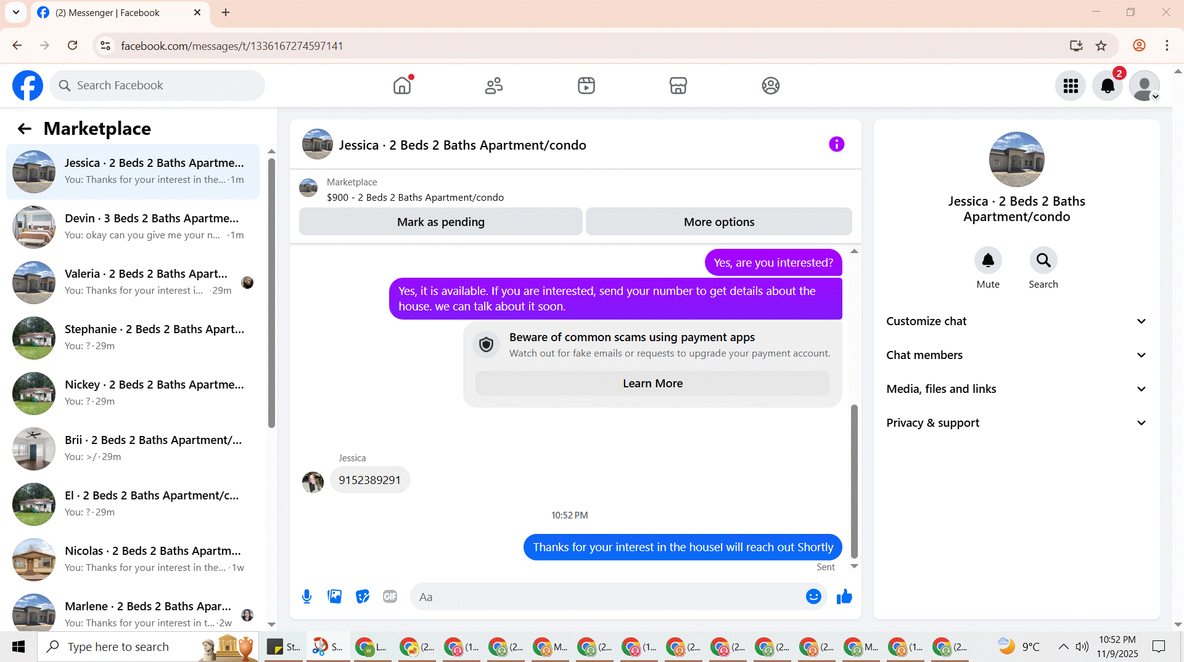Open the Facebook home feed icon
Image resolution: width=1184 pixels, height=662 pixels.
pyautogui.click(x=402, y=86)
